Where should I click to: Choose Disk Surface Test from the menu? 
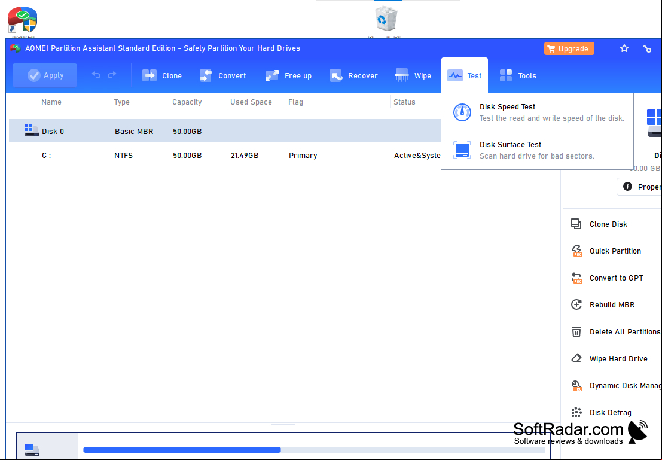click(x=538, y=150)
